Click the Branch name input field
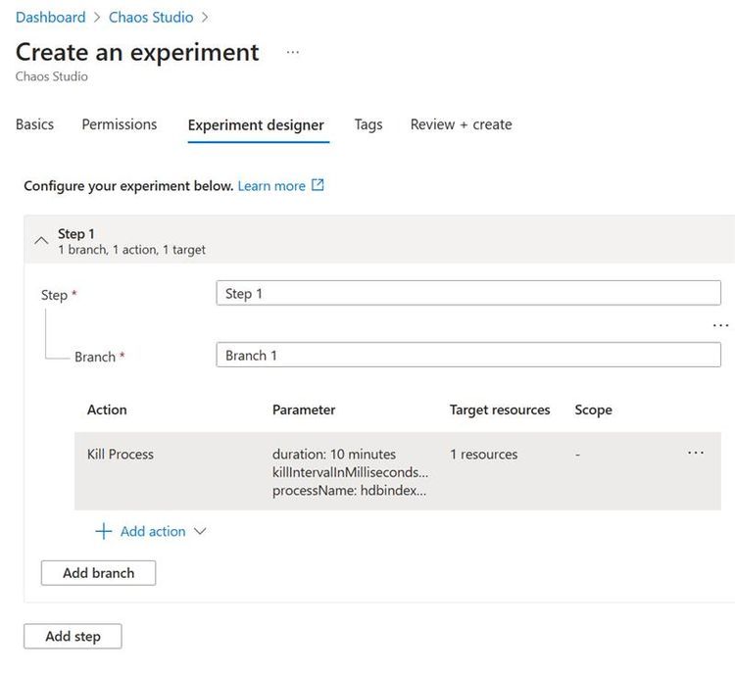Screen dimensions: 735x675 point(467,355)
